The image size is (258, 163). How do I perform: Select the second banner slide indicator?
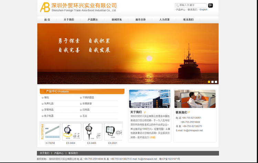coord(213,82)
